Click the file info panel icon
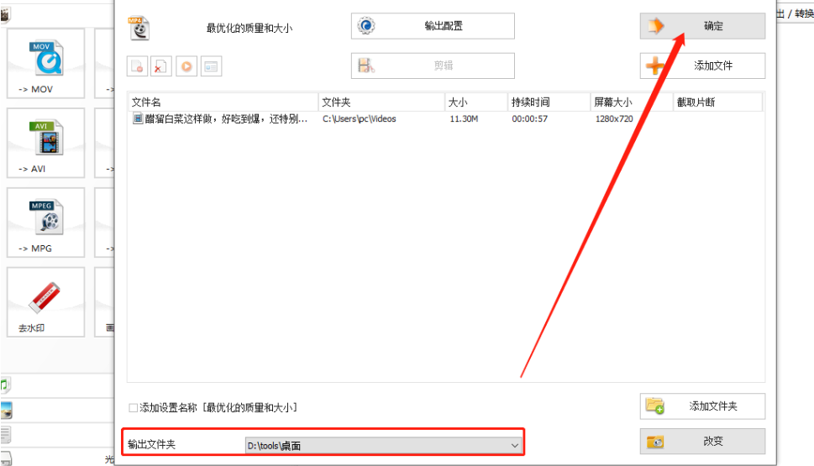814x466 pixels. [211, 65]
